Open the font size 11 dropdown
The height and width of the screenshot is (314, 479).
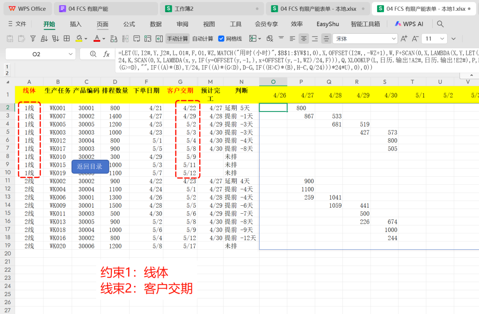pyautogui.click(x=442, y=39)
